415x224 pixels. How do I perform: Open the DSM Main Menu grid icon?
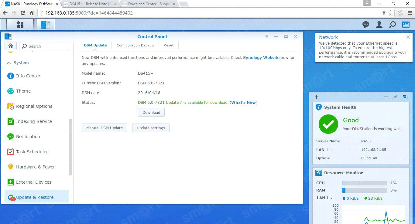coord(20,25)
